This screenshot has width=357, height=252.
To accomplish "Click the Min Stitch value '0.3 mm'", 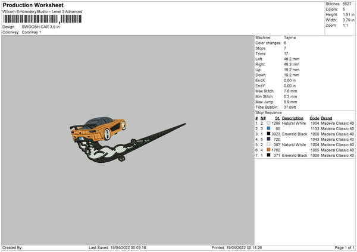I will click(290, 97).
